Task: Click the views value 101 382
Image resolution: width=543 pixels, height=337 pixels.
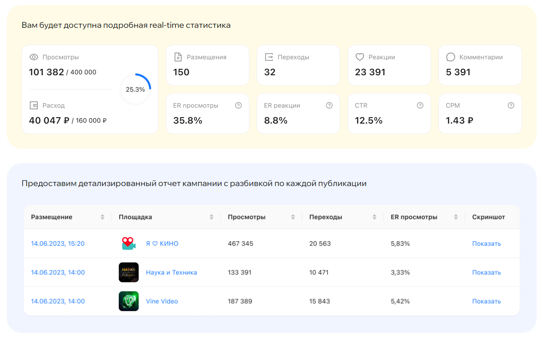Action: pos(47,72)
